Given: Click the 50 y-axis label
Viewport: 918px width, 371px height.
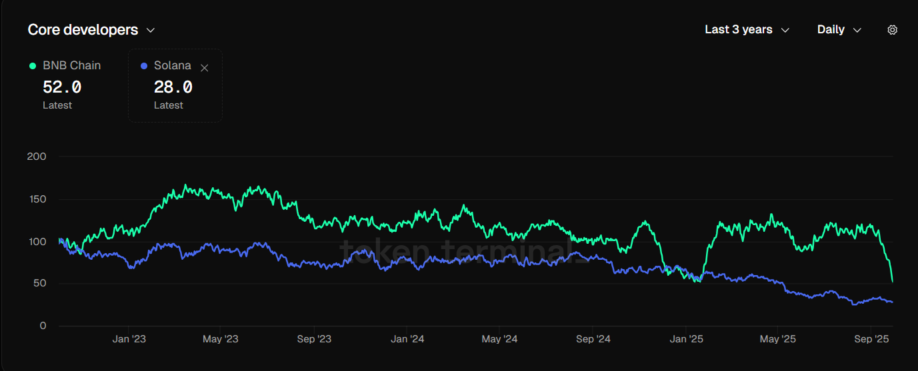Looking at the screenshot, I should (x=41, y=283).
